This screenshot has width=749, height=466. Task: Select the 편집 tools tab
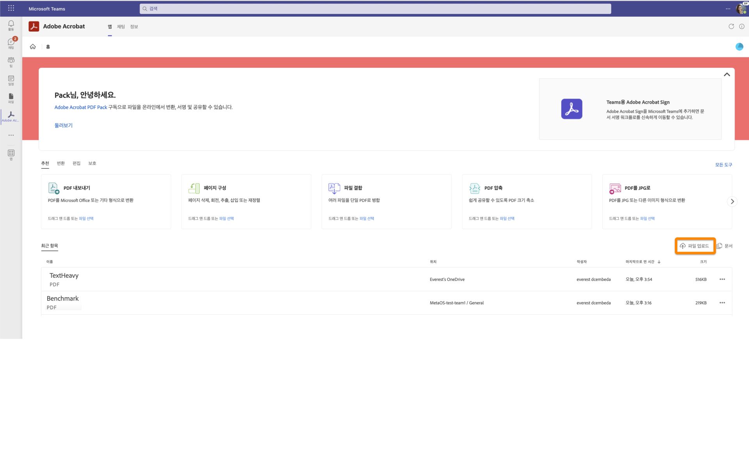coord(76,163)
